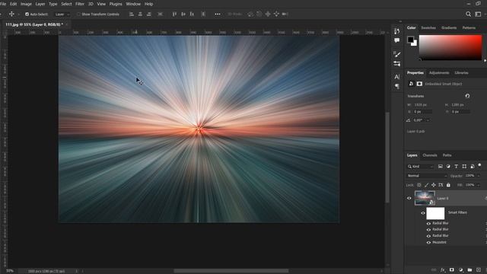Hide the third Radial Blur filter
The height and width of the screenshot is (274, 487).
point(428,236)
